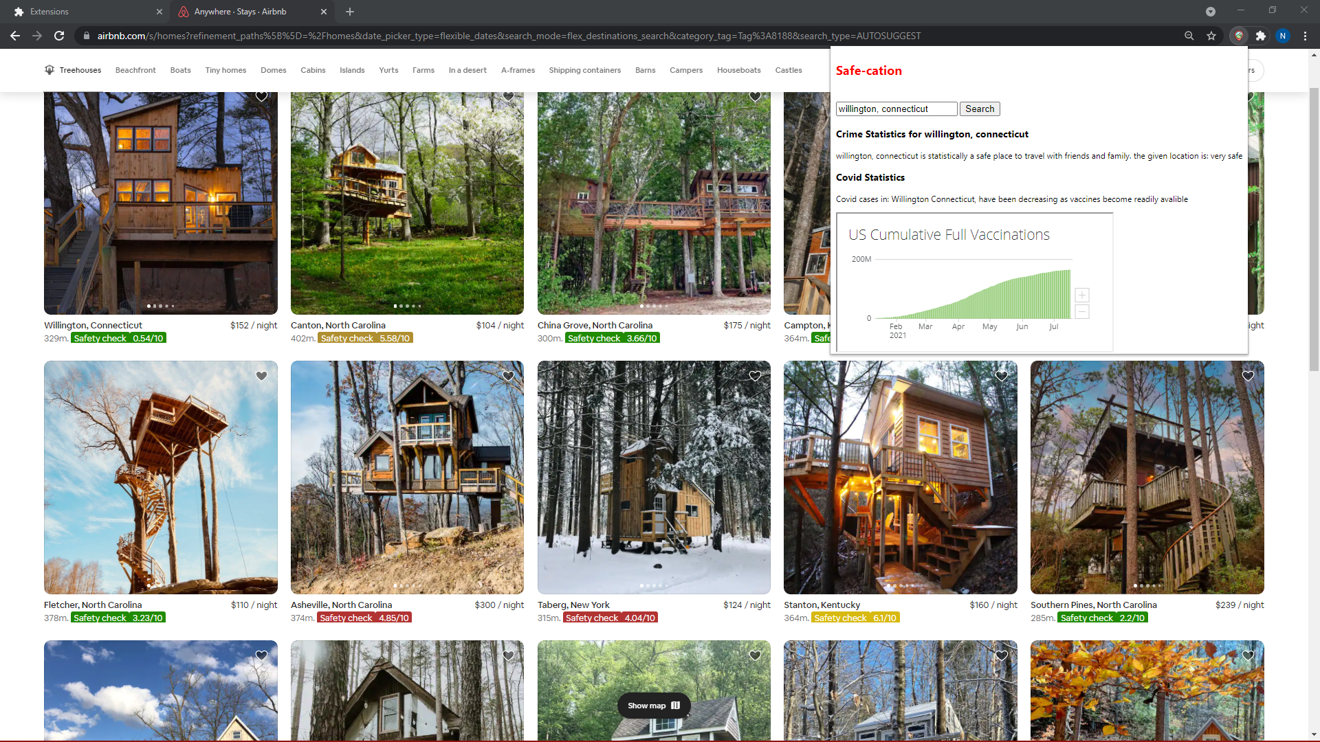Favorite the Willington, Connecticut treehouse heart
Viewport: 1320px width, 742px height.
pos(261,97)
